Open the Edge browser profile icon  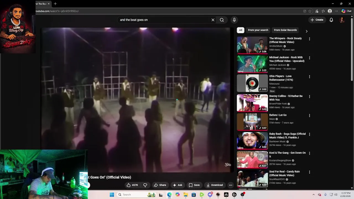tap(330, 11)
